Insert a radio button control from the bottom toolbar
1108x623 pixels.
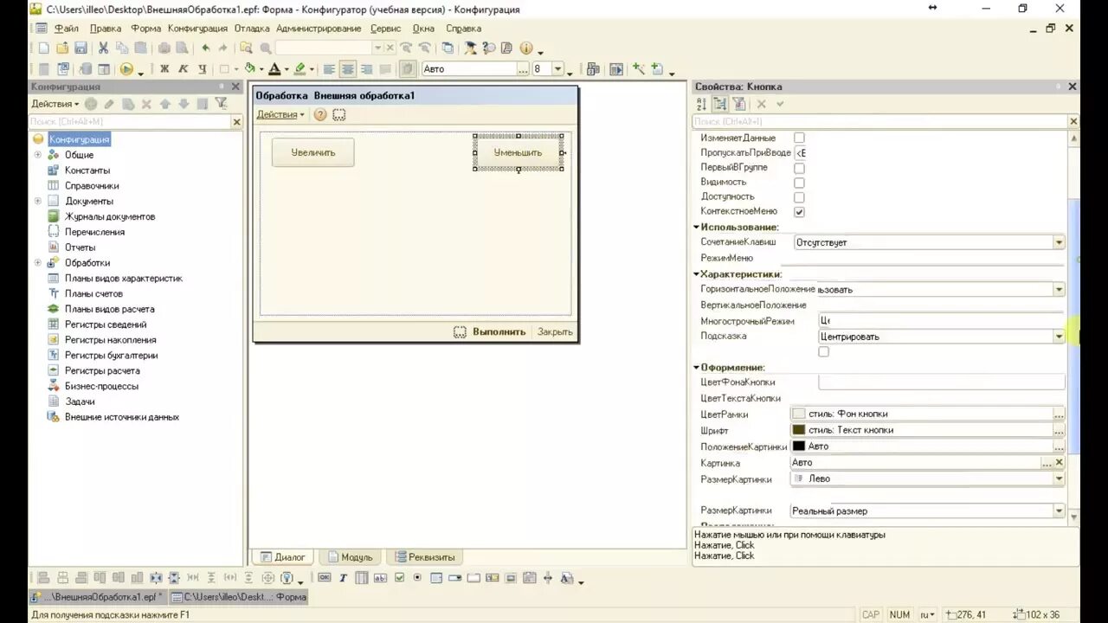pyautogui.click(x=417, y=578)
